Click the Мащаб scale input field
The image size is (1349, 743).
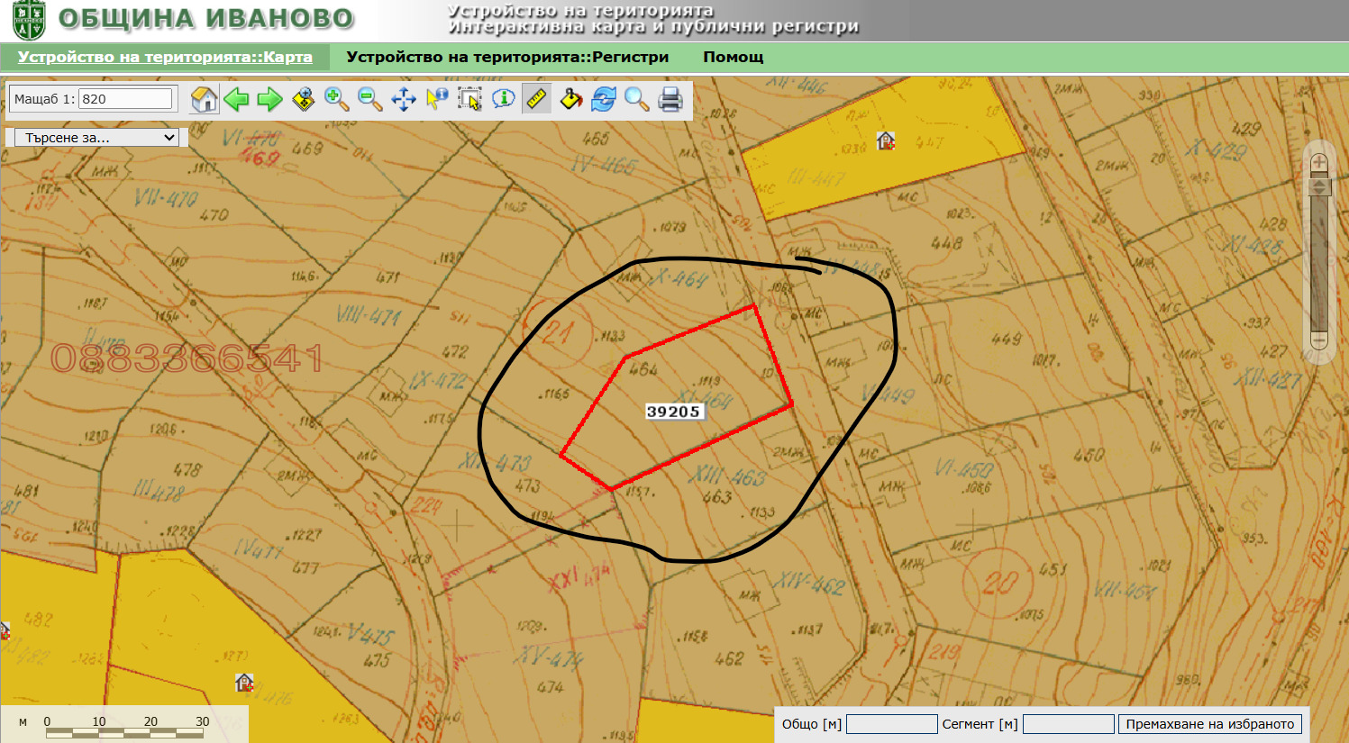tap(125, 99)
